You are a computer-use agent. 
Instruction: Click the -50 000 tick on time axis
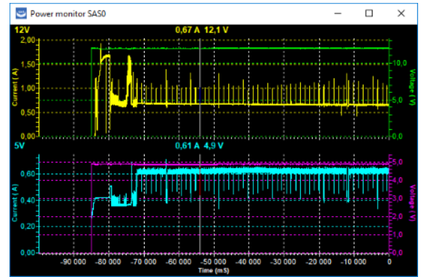(x=213, y=262)
